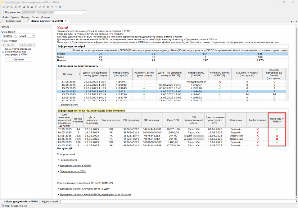Open the Травень month dropdown
Screen dimensions: 298x208
pos(16,36)
